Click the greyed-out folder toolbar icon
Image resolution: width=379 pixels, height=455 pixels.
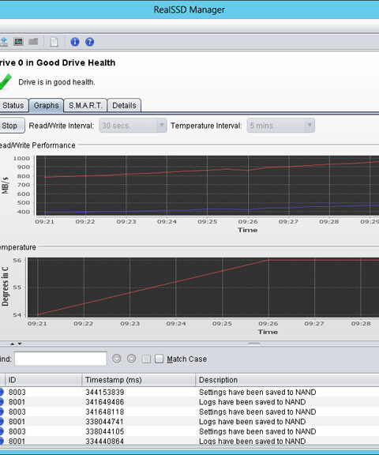point(33,42)
